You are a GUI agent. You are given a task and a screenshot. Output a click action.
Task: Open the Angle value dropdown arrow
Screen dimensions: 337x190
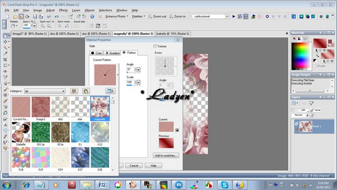tap(138, 70)
